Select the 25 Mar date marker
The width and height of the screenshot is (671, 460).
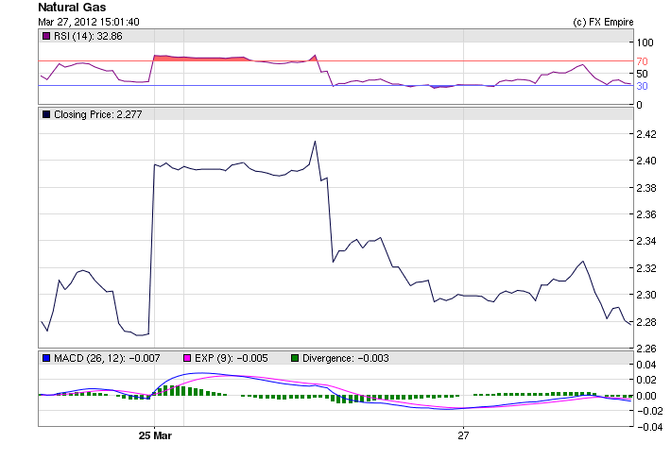[155, 435]
